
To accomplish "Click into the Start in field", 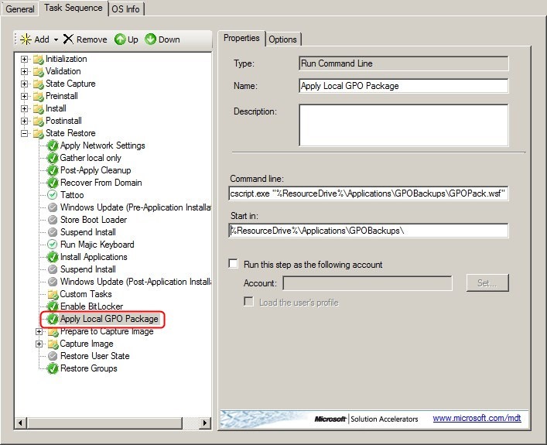I will 368,231.
